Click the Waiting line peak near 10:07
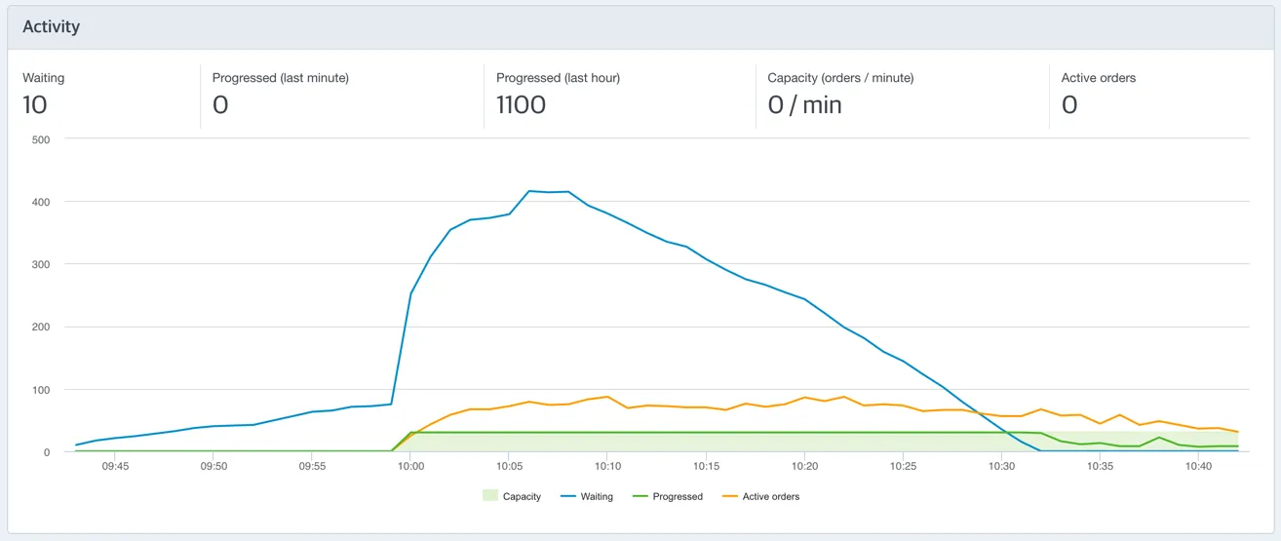This screenshot has height=541, width=1281. (529, 191)
